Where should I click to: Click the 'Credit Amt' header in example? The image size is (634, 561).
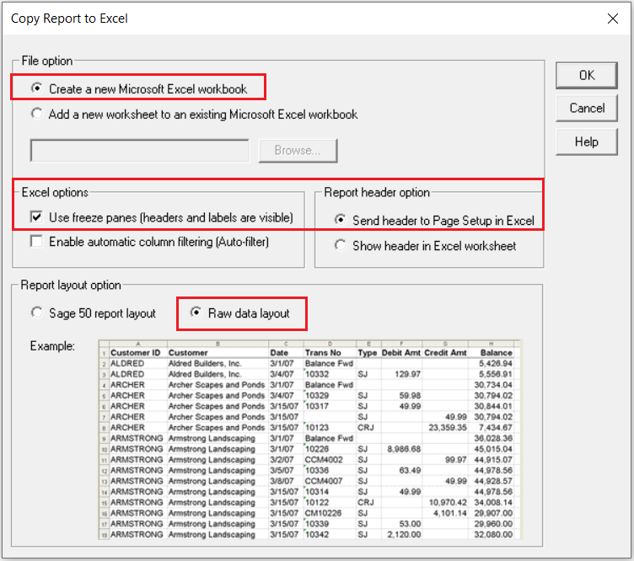(445, 353)
